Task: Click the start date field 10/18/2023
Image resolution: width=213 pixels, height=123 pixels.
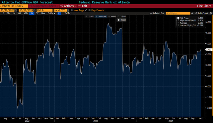Action: (7, 10)
